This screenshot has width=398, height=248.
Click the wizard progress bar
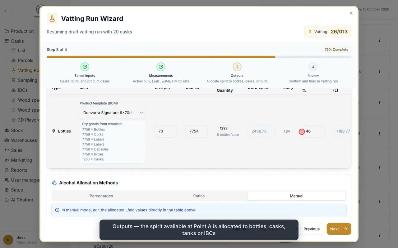click(199, 57)
